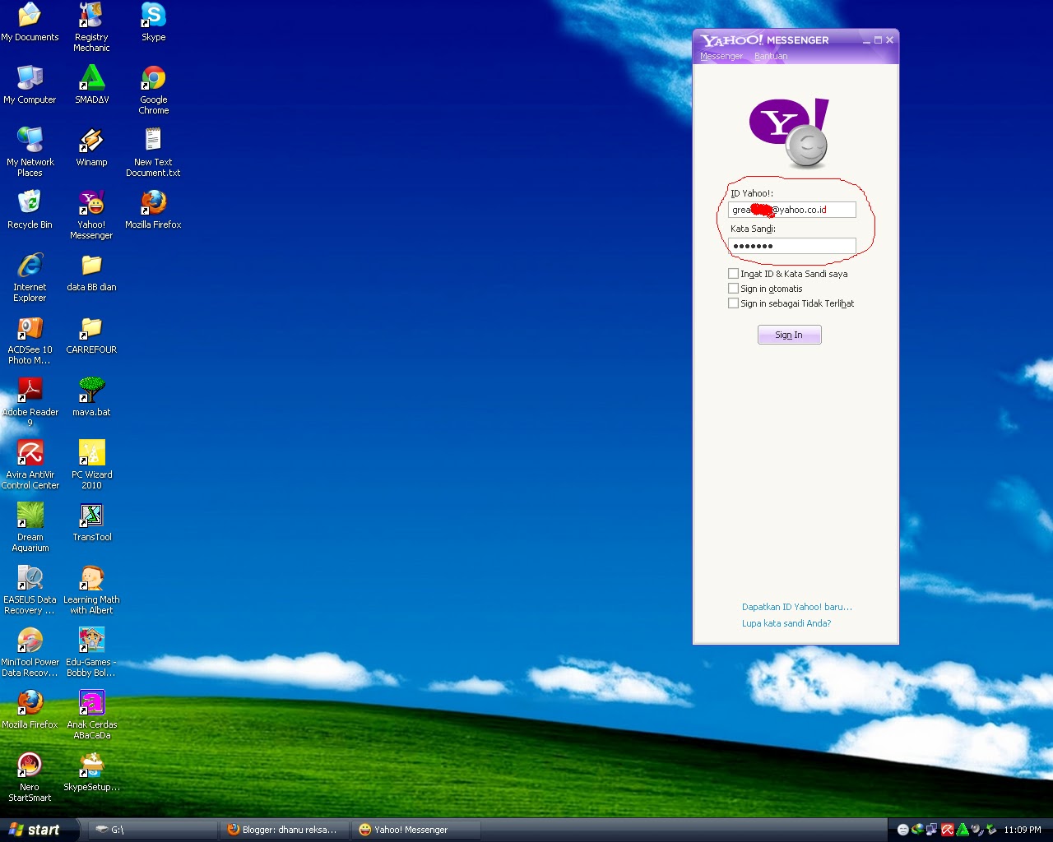Switch to the G:\ taskbar window
The image size is (1053, 842).
(151, 830)
